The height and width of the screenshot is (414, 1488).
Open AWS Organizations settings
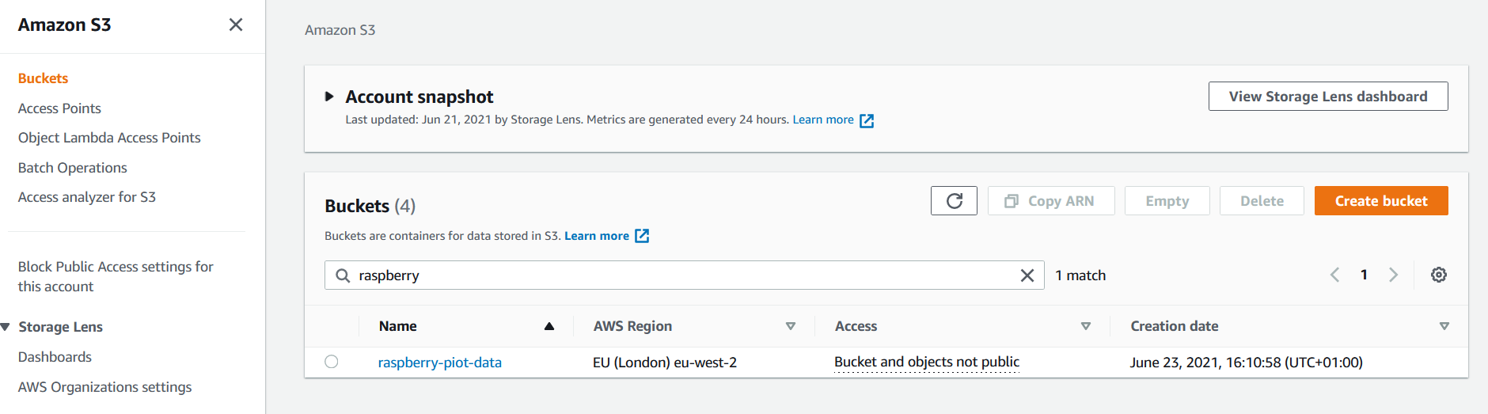104,387
